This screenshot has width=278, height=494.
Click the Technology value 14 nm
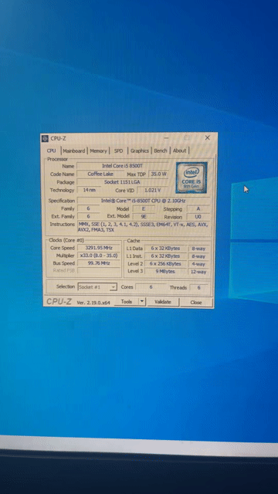90,190
